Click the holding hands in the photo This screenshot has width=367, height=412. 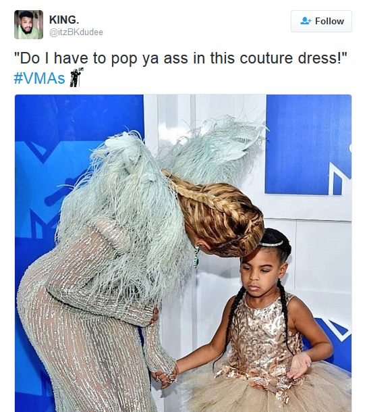coord(164,374)
